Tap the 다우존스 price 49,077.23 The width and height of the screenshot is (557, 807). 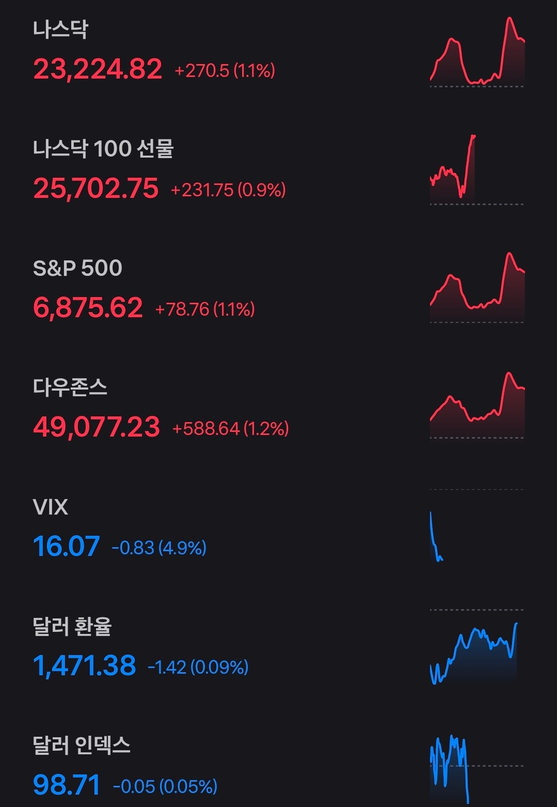pyautogui.click(x=97, y=427)
